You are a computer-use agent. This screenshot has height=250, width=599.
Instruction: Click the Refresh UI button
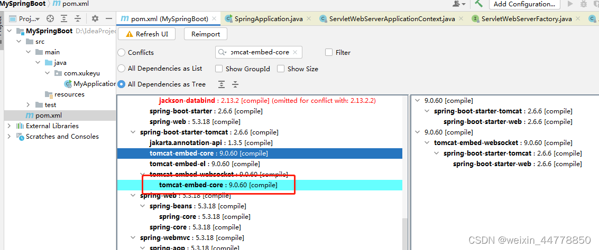click(x=146, y=34)
